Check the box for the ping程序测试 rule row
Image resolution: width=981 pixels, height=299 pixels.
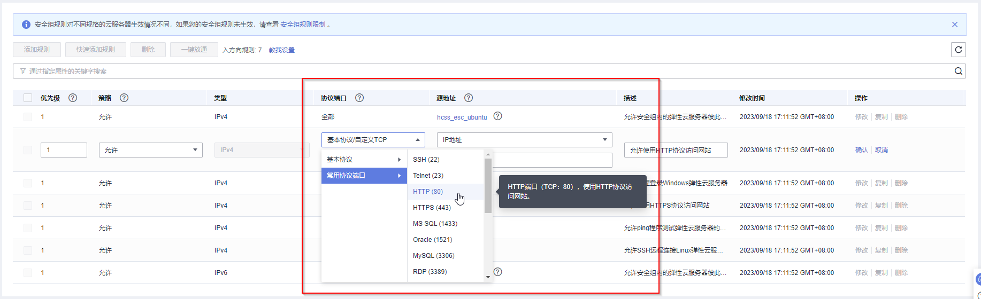click(x=28, y=228)
